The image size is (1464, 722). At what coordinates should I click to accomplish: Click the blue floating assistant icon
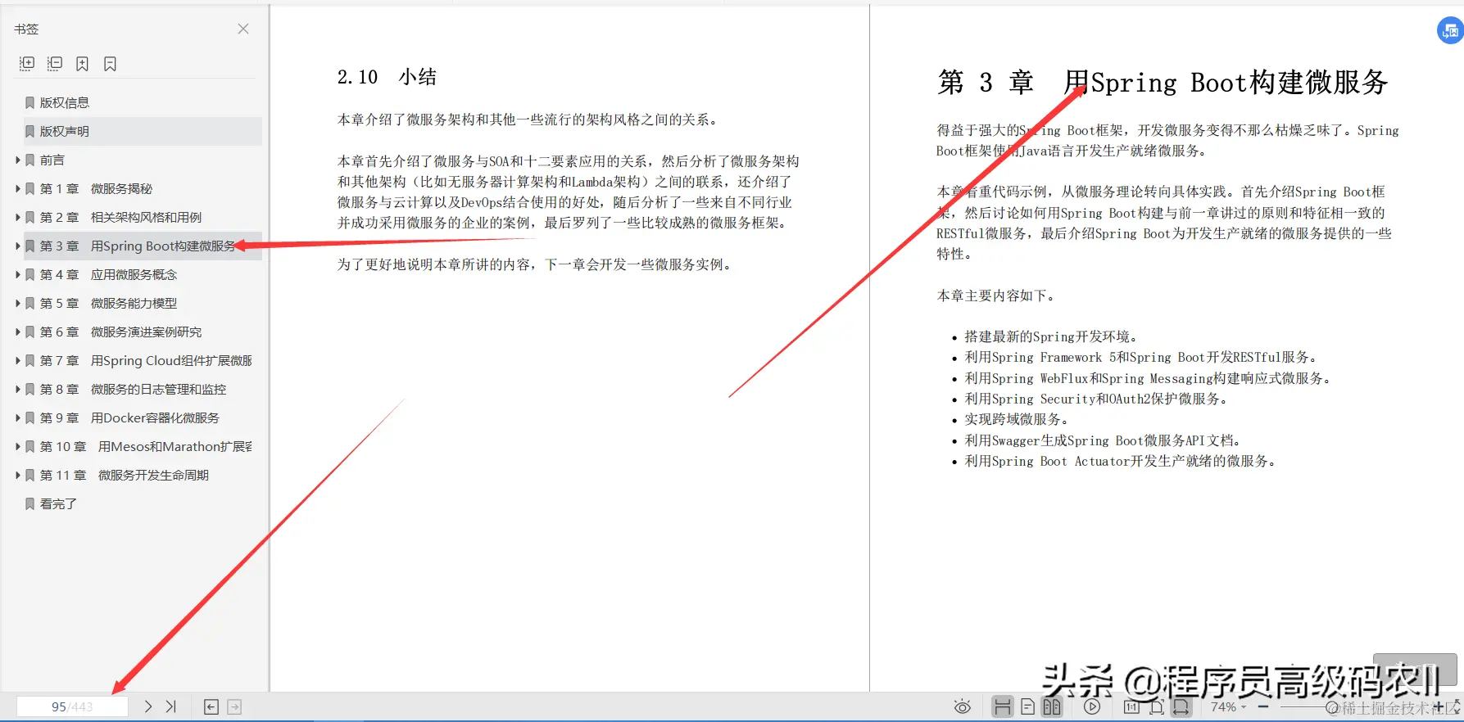1450,31
